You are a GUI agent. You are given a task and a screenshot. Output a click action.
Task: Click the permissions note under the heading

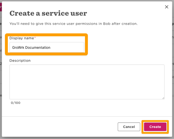(x=73, y=24)
